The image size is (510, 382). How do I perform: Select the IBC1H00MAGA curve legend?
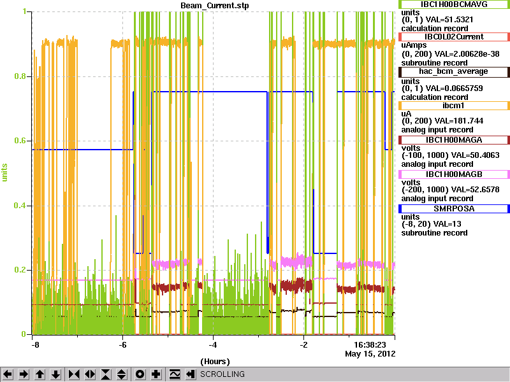tap(454, 140)
